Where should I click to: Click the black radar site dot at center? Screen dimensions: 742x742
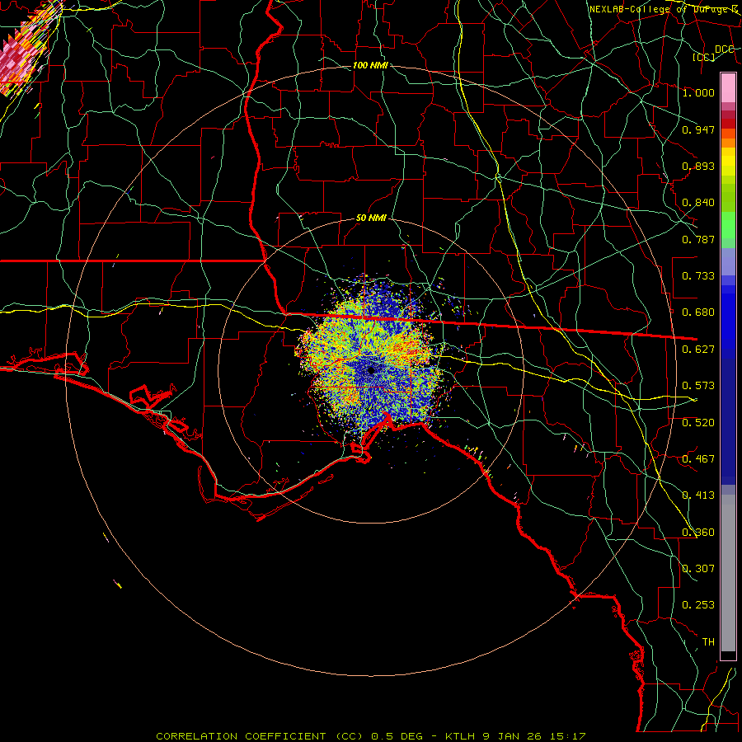(372, 370)
